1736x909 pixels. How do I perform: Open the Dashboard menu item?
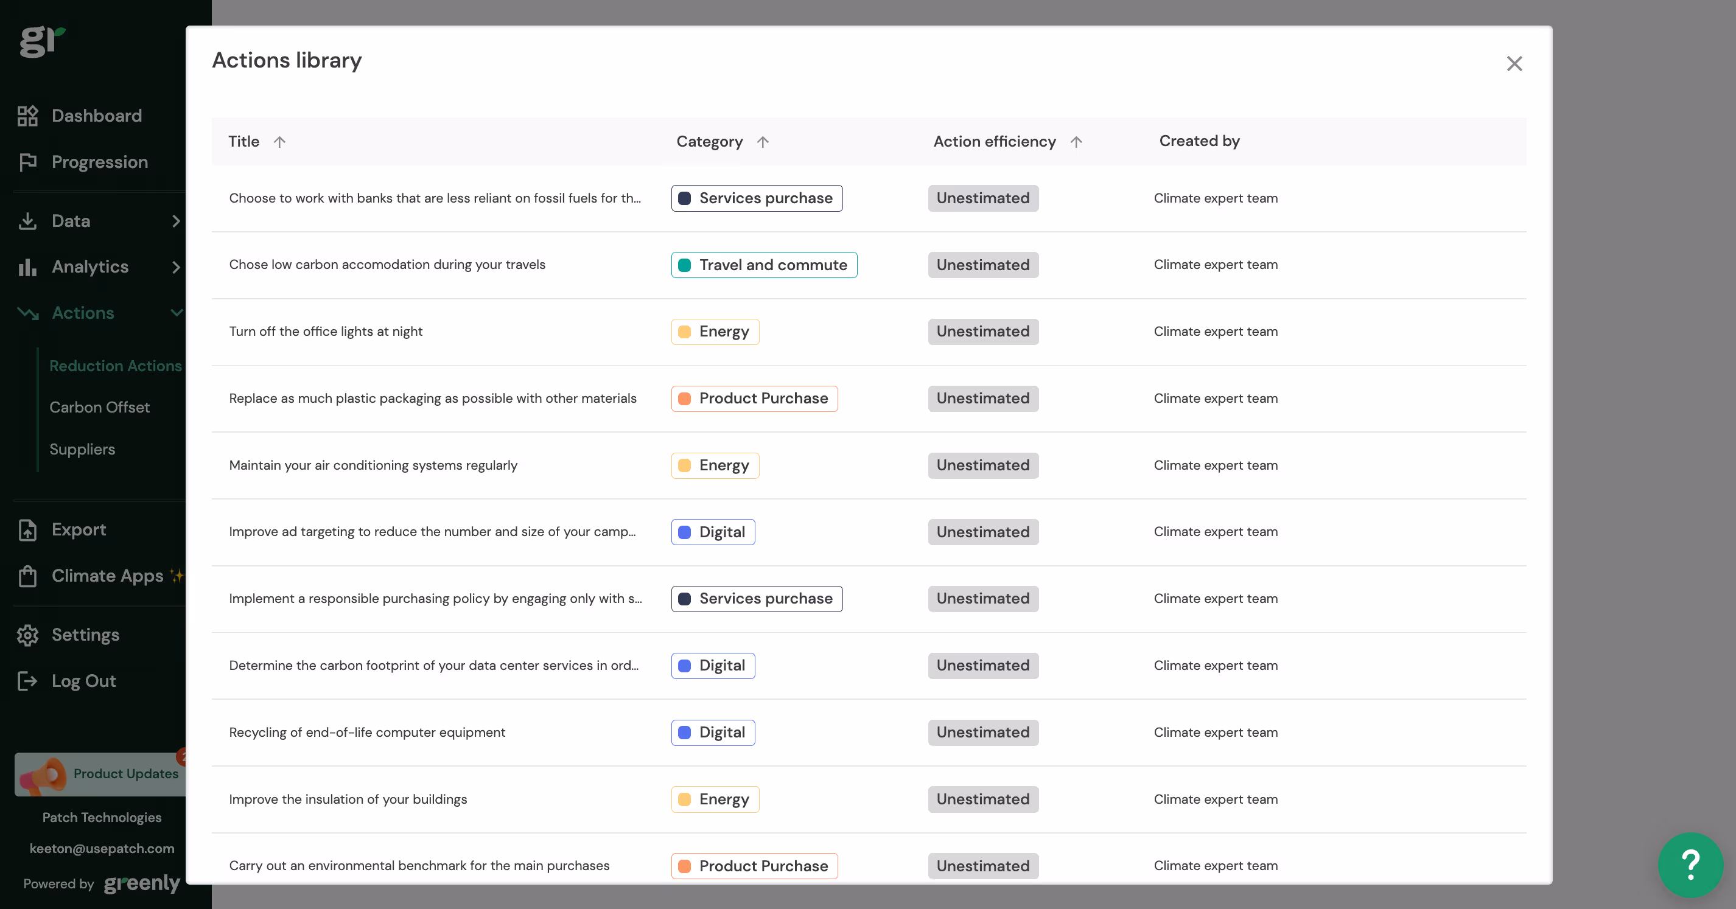point(96,115)
